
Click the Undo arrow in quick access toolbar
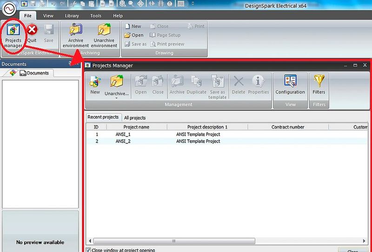[x=53, y=4]
